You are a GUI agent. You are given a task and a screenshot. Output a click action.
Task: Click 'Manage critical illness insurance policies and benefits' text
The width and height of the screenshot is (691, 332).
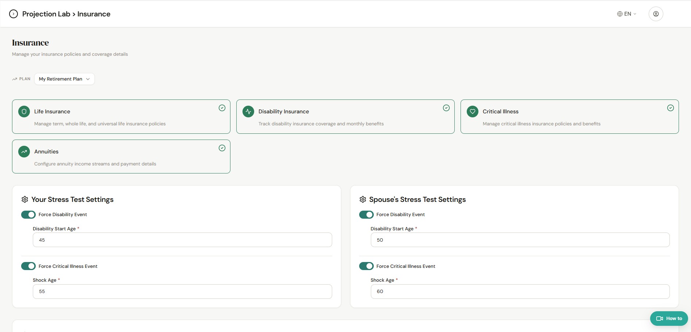541,124
